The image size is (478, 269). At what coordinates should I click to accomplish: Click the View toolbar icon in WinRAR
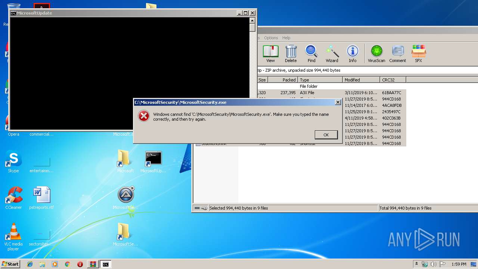tap(270, 54)
